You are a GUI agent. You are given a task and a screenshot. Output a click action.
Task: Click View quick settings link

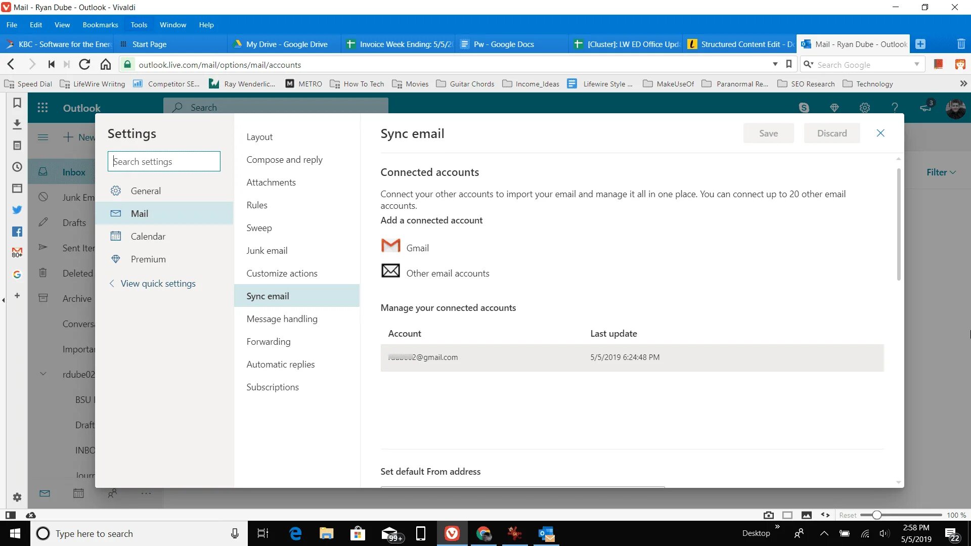(158, 284)
